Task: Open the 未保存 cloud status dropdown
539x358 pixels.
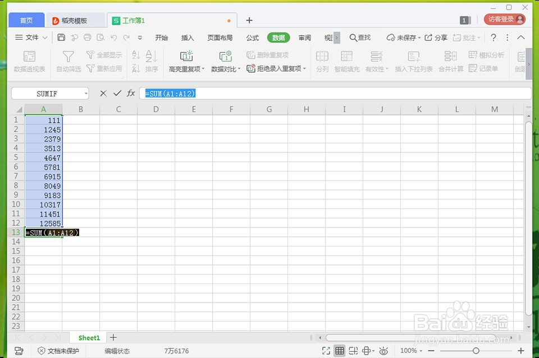Action: pos(404,38)
